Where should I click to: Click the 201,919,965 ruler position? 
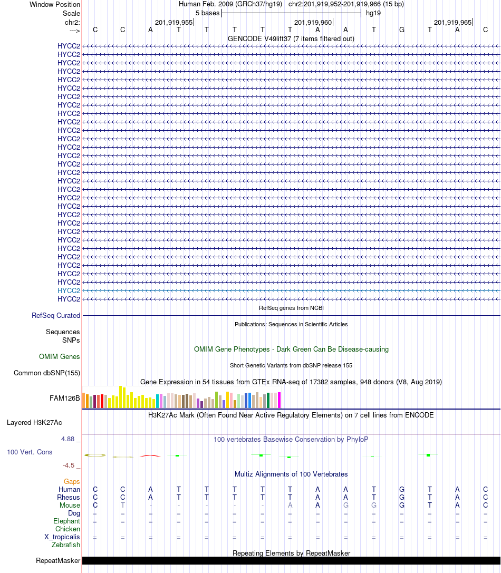tap(452, 22)
